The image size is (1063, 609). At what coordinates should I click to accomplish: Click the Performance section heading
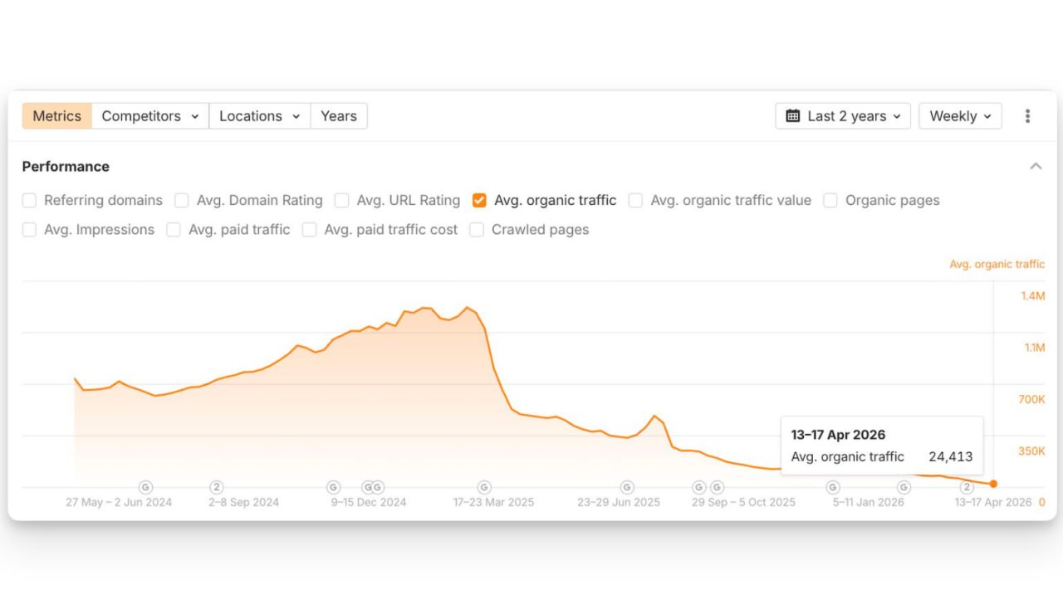66,166
